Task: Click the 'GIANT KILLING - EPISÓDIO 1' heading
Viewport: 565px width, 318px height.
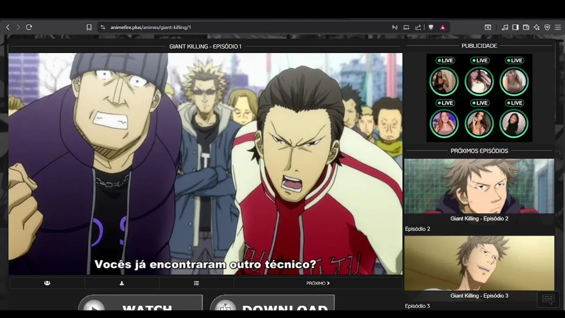Action: (205, 46)
